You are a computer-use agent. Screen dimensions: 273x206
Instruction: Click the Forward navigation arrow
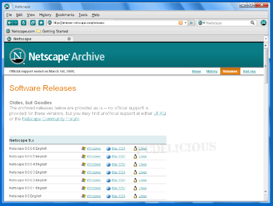(15, 23)
